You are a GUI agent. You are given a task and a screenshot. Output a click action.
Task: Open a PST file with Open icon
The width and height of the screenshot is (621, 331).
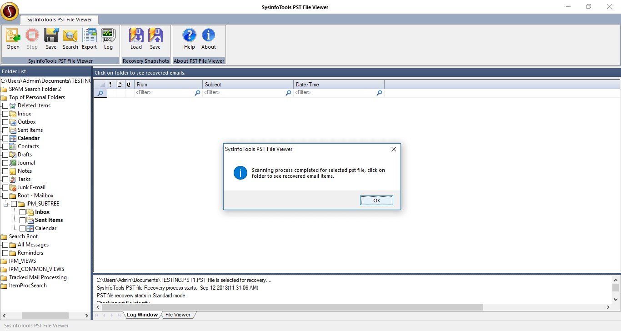pyautogui.click(x=13, y=39)
